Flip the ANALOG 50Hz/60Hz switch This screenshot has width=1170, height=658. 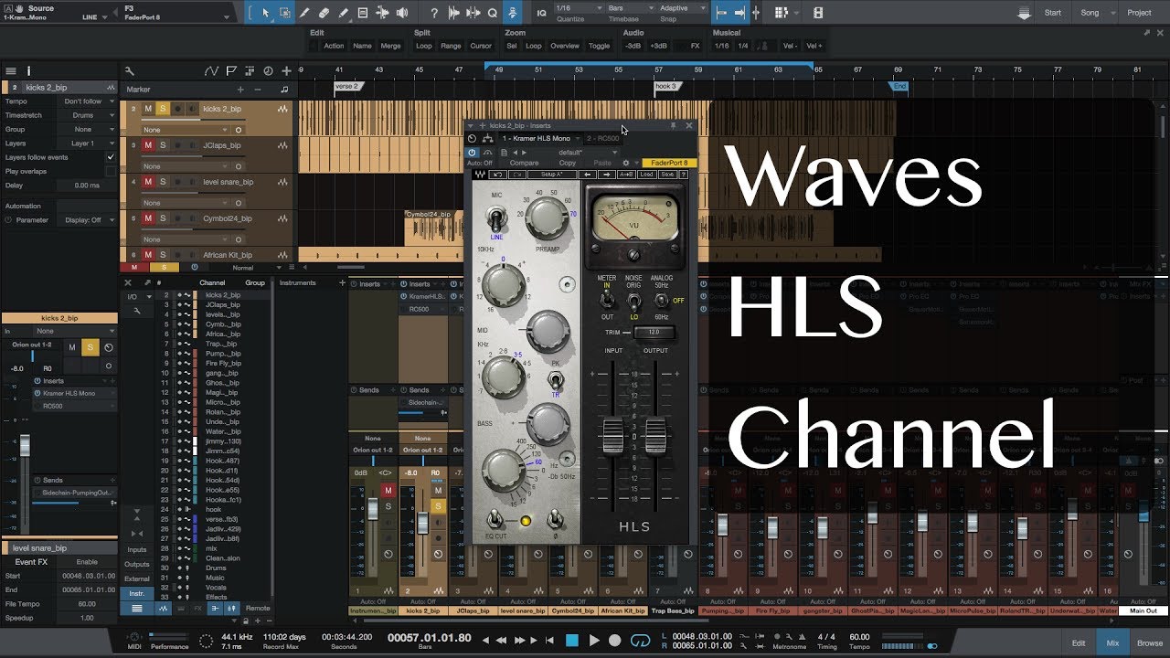pyautogui.click(x=661, y=299)
